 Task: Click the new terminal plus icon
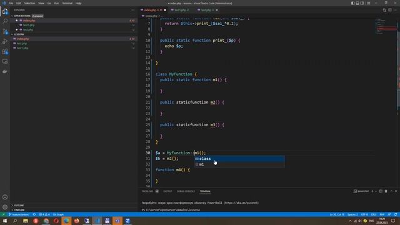(x=372, y=191)
